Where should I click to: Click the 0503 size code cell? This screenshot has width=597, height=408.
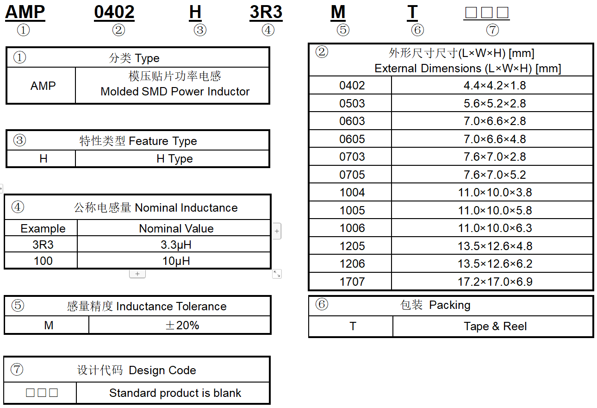[x=351, y=103]
